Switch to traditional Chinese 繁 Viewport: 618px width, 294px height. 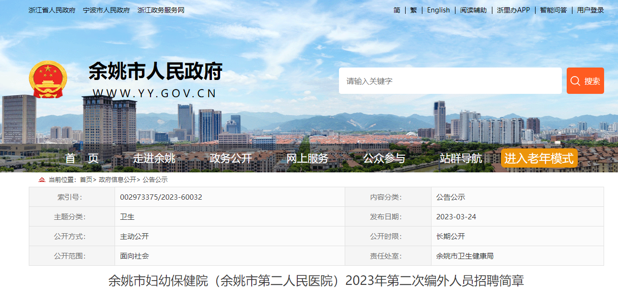click(x=414, y=10)
